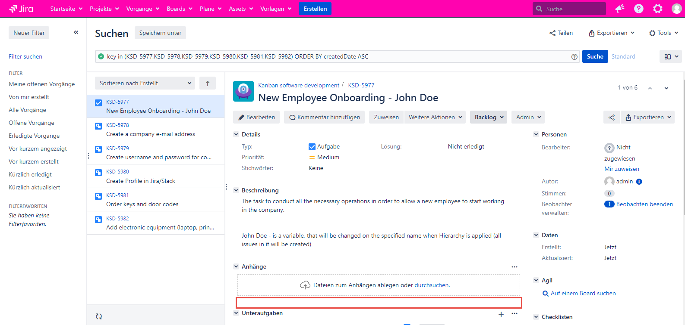Click the Mir zuweisen link
This screenshot has width=685, height=325.
[622, 169]
